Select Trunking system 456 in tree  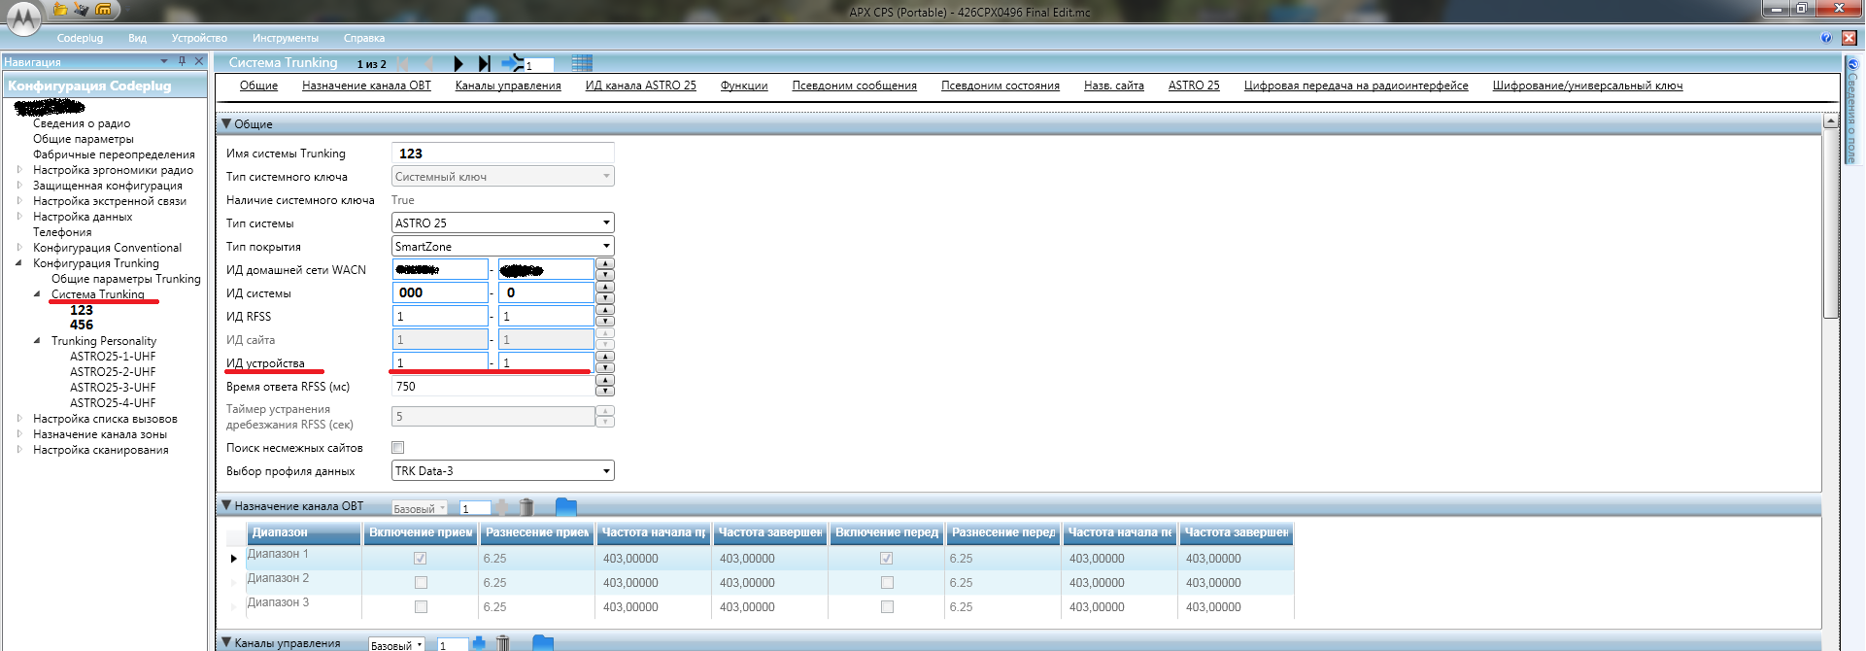point(82,325)
